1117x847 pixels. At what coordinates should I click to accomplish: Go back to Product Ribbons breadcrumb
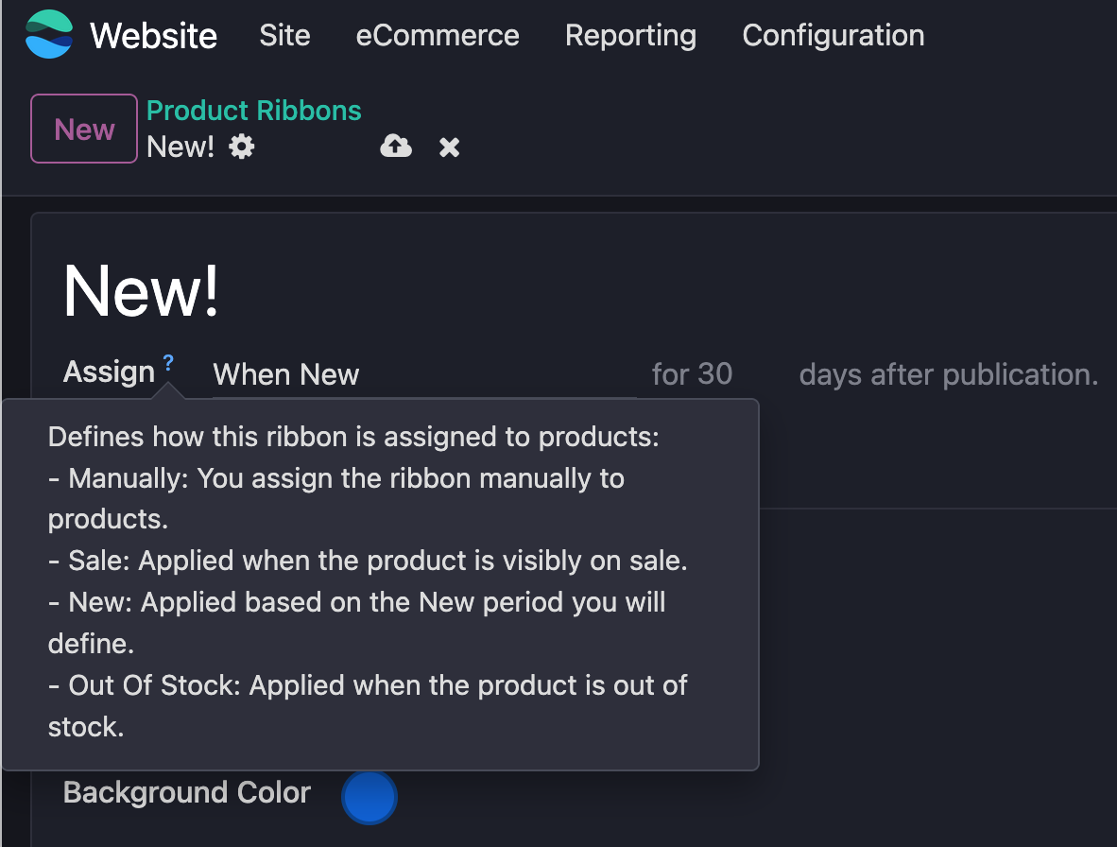tap(253, 111)
